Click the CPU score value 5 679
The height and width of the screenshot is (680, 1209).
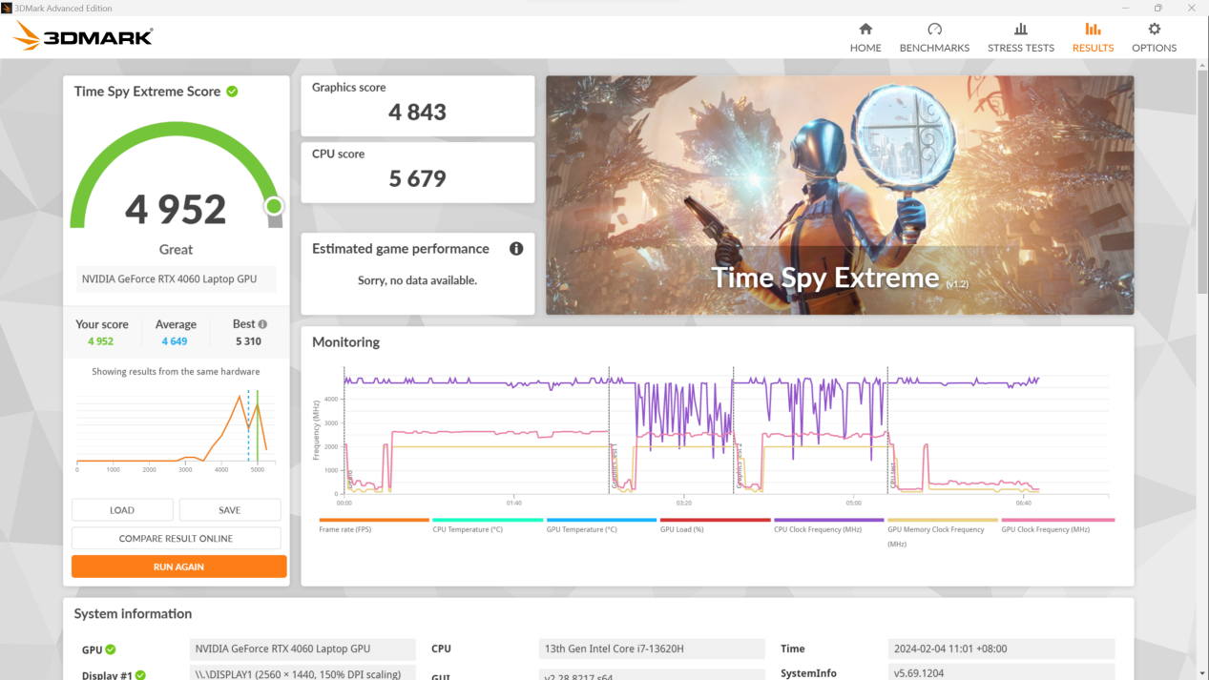417,178
